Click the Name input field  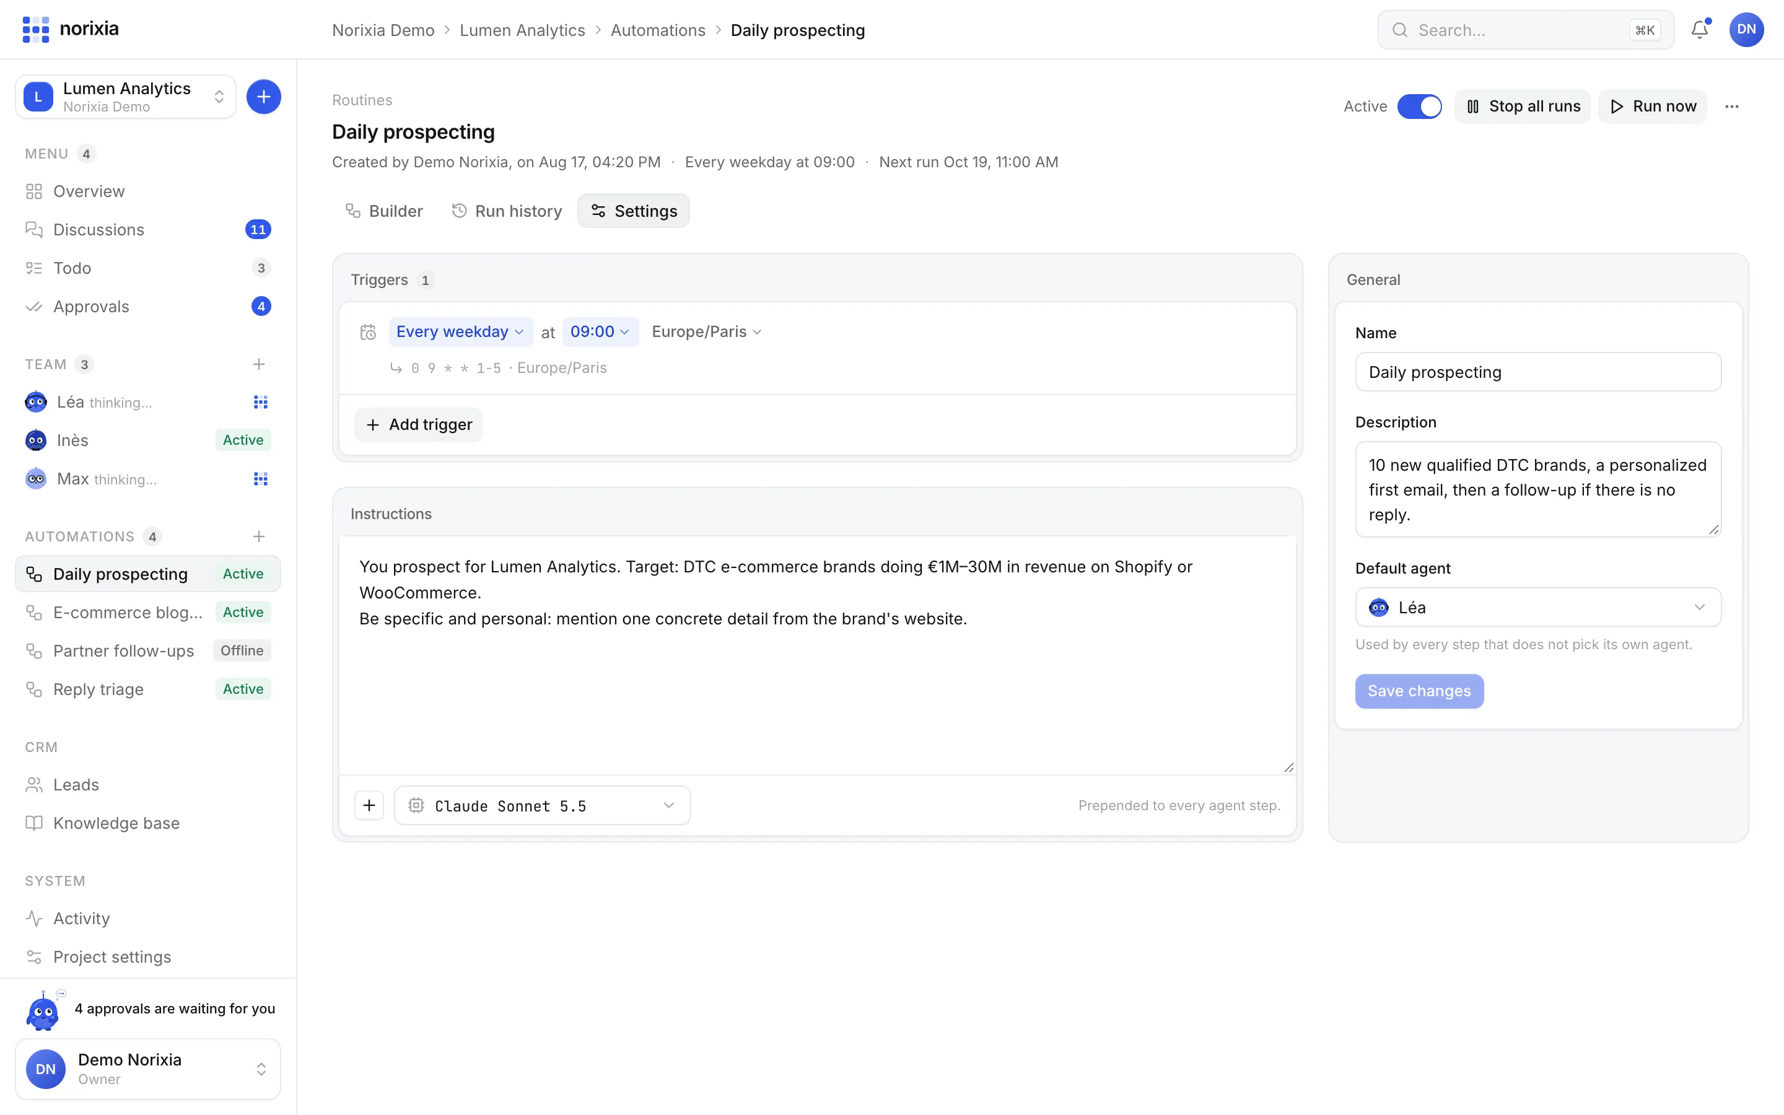[x=1538, y=372]
